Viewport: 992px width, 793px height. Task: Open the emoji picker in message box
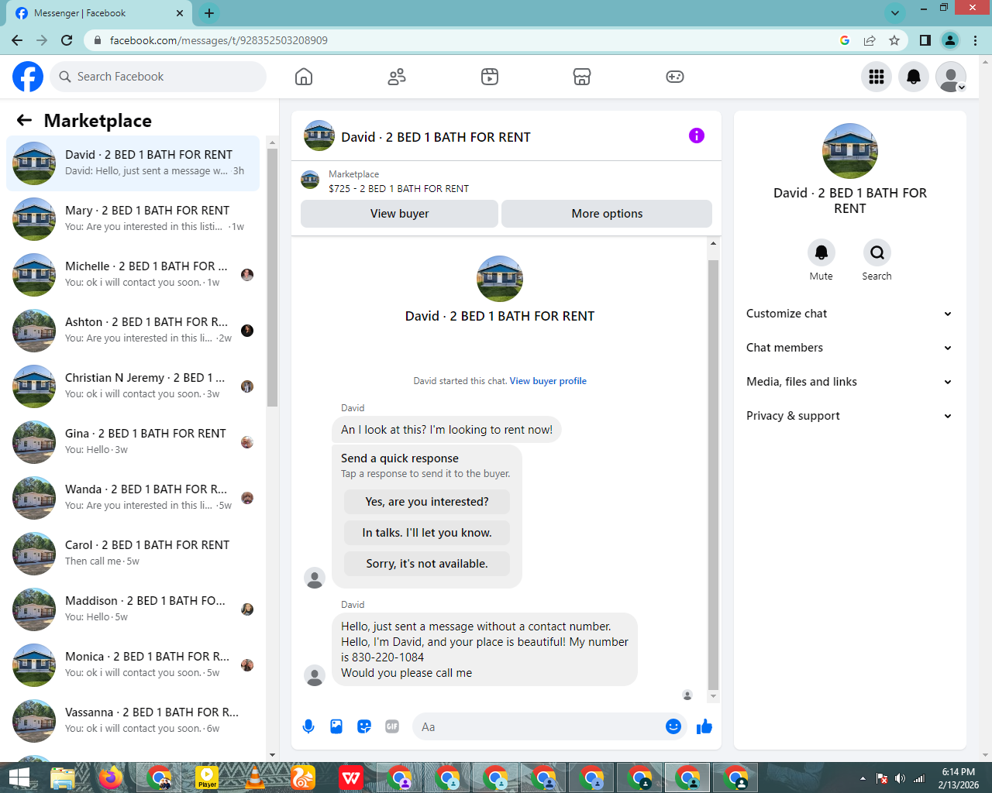(673, 726)
